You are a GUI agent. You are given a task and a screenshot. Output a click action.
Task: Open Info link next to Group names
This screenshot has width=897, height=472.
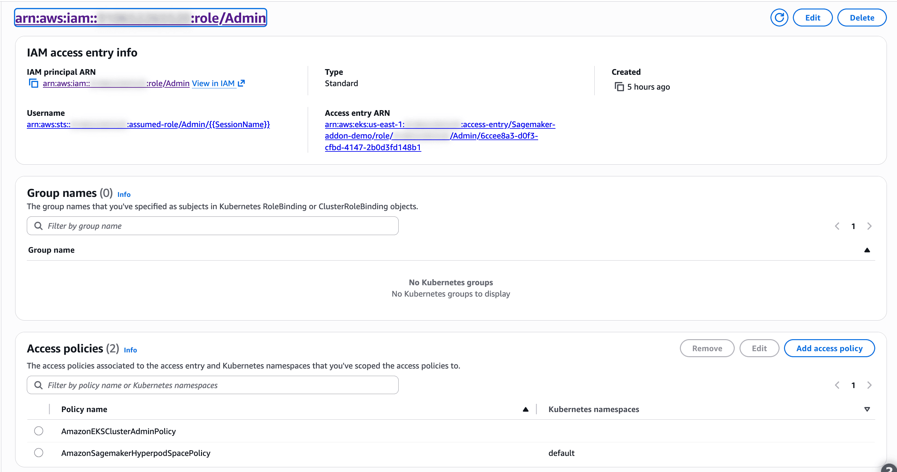click(124, 195)
